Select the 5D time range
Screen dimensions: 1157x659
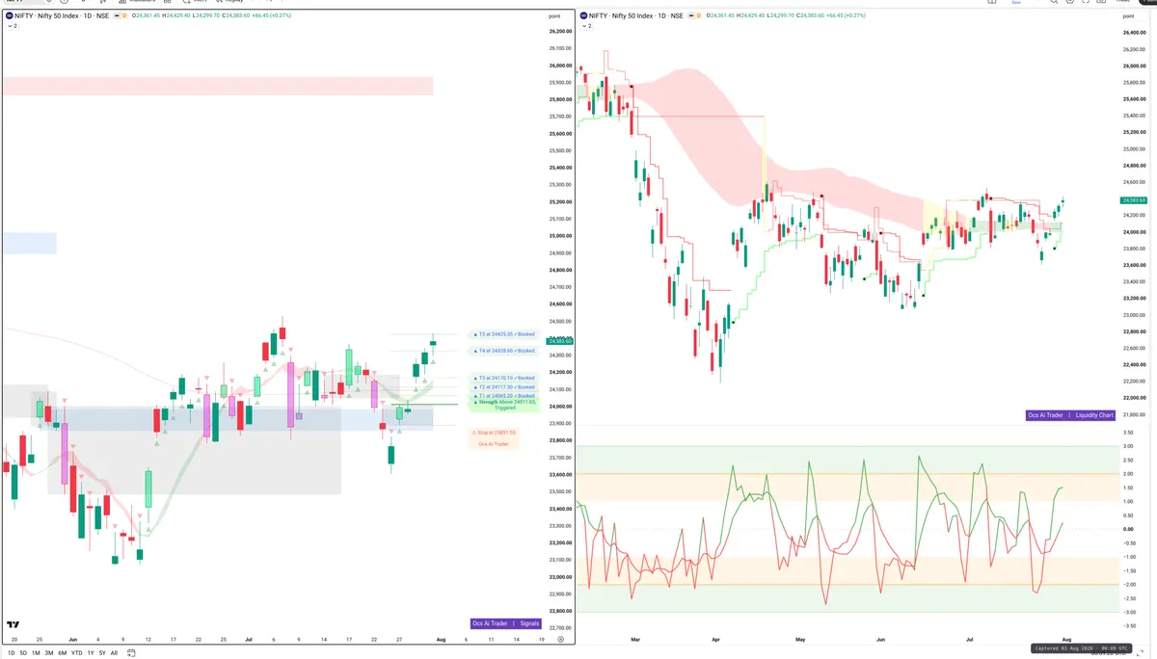[x=23, y=652]
